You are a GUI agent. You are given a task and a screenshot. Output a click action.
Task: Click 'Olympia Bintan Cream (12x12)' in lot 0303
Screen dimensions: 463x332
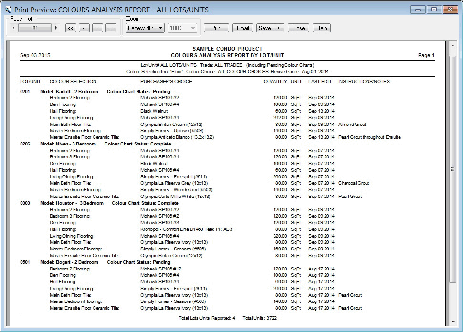tap(171, 256)
